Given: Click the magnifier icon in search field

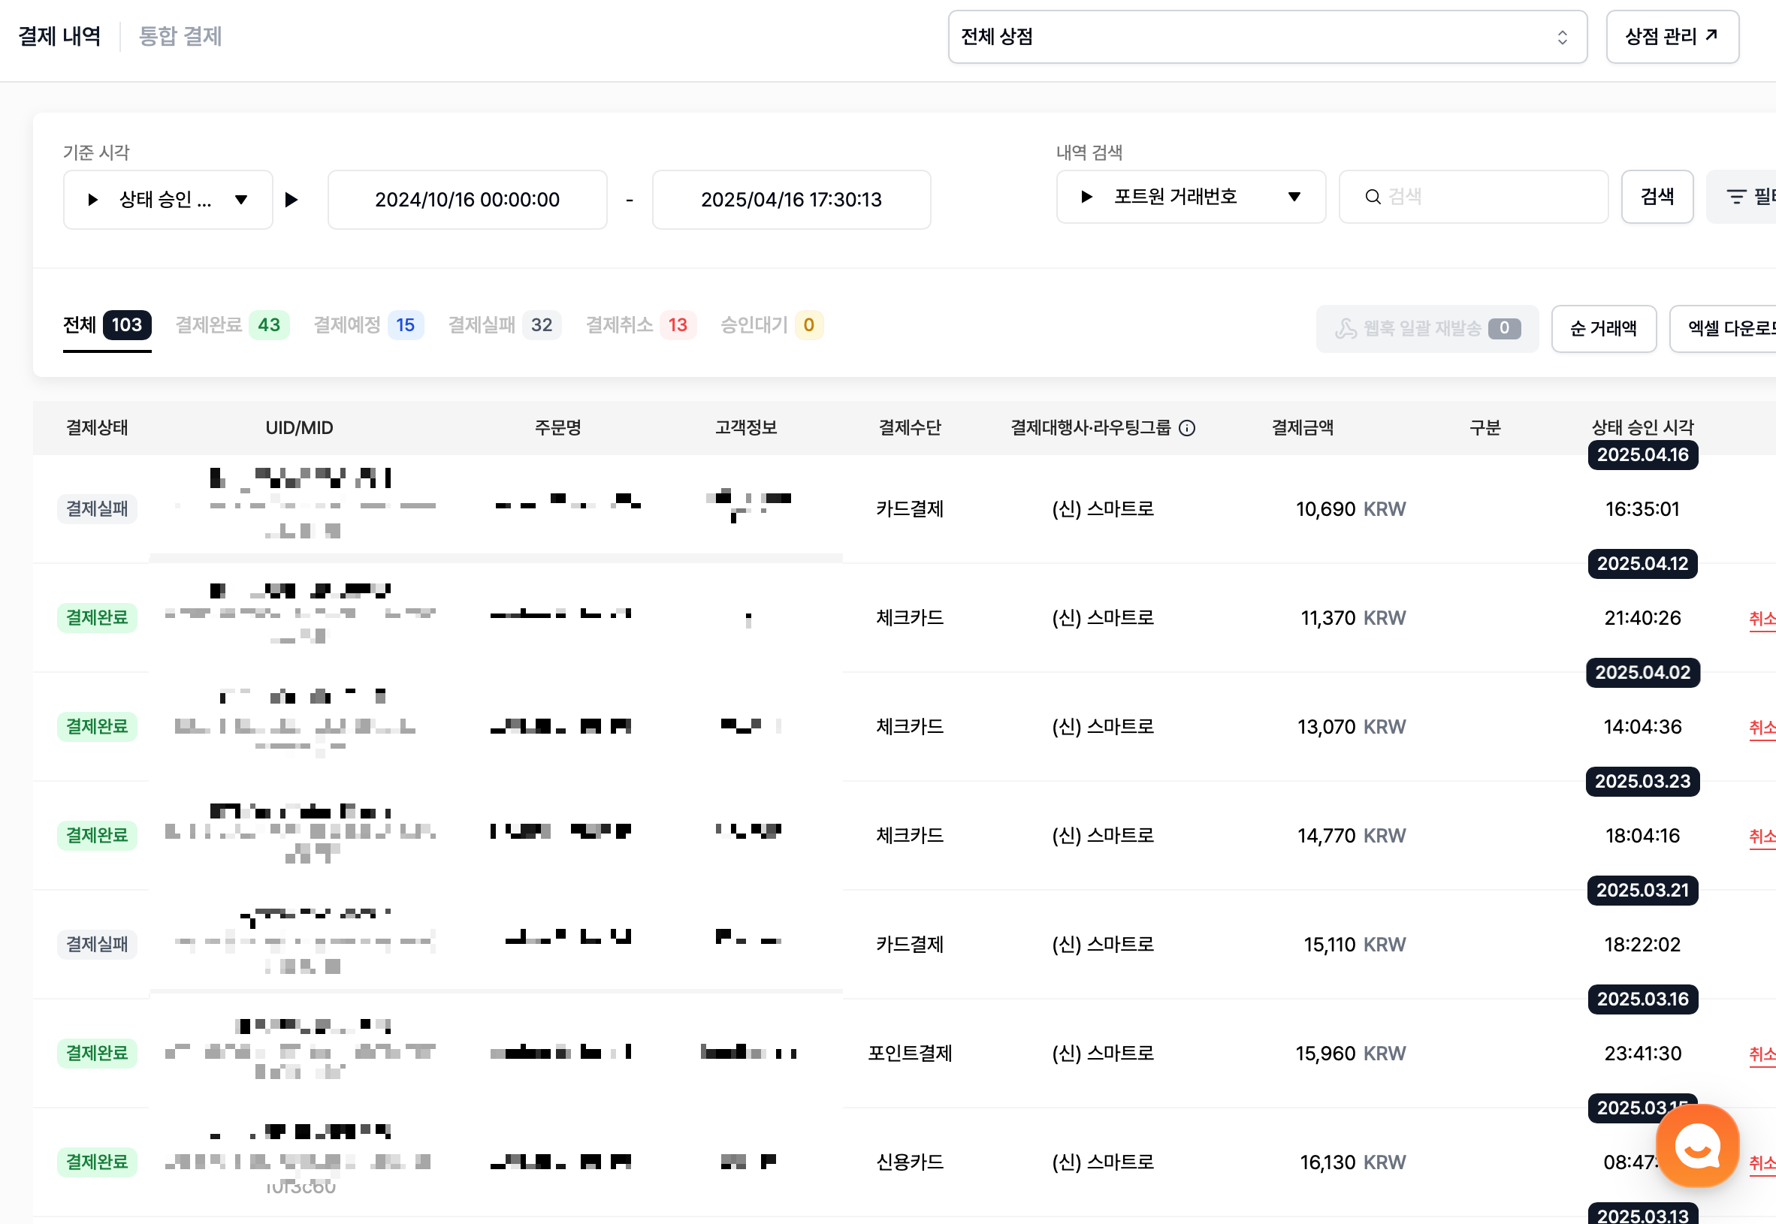Looking at the screenshot, I should (x=1373, y=197).
